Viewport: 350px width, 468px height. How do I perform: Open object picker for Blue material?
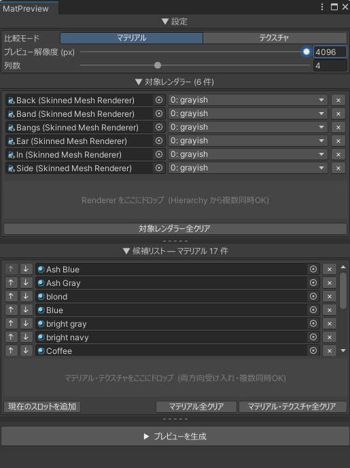(x=313, y=310)
